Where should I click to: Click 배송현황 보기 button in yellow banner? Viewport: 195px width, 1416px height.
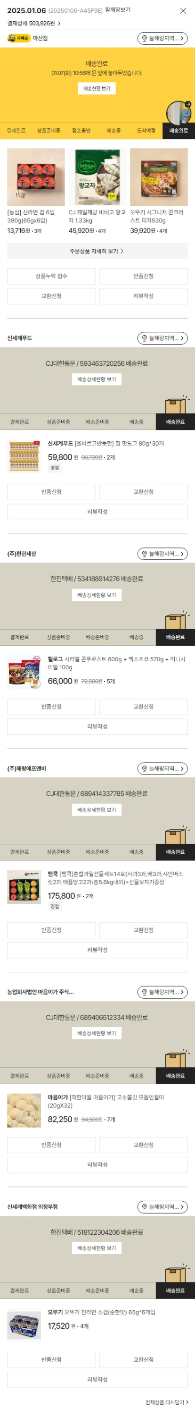(x=97, y=89)
